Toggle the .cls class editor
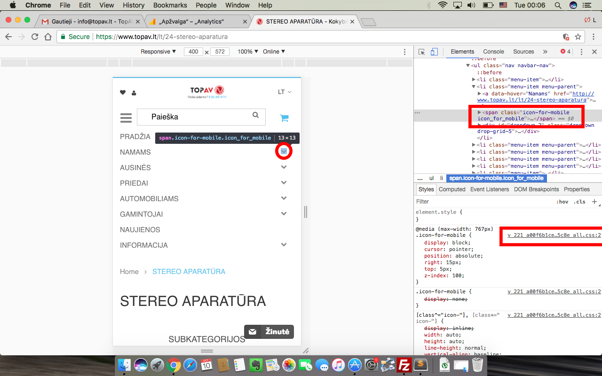The image size is (602, 376). coord(579,202)
